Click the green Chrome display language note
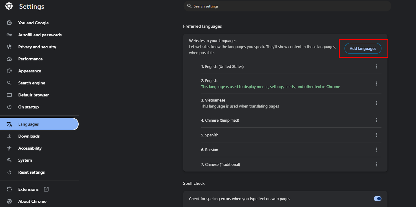 coord(270,87)
